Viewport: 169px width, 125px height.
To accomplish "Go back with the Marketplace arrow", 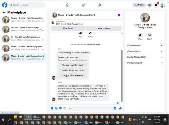I will click(x=4, y=12).
